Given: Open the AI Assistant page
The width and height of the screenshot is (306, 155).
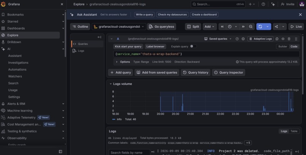Looking at the screenshot, I should point(15,56).
